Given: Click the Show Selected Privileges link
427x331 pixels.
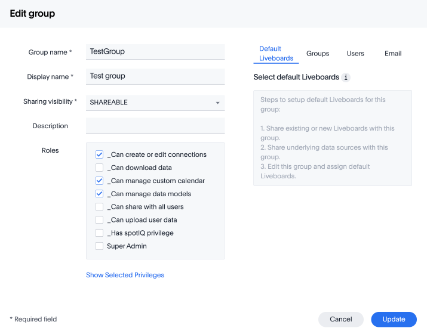Looking at the screenshot, I should pos(125,275).
